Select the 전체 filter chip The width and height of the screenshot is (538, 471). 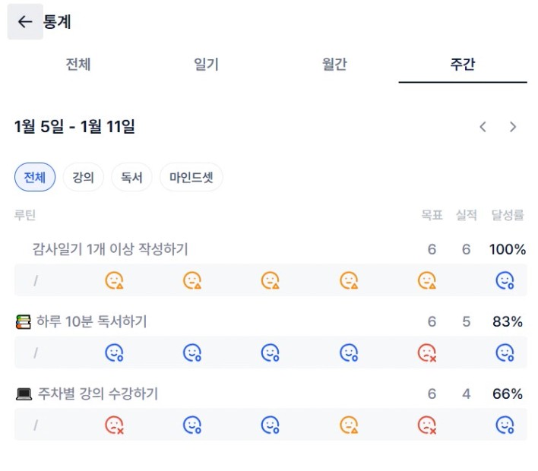[35, 178]
